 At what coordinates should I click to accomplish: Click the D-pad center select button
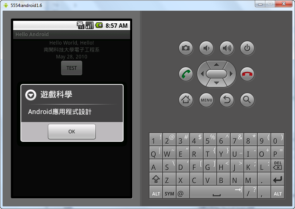216,74
